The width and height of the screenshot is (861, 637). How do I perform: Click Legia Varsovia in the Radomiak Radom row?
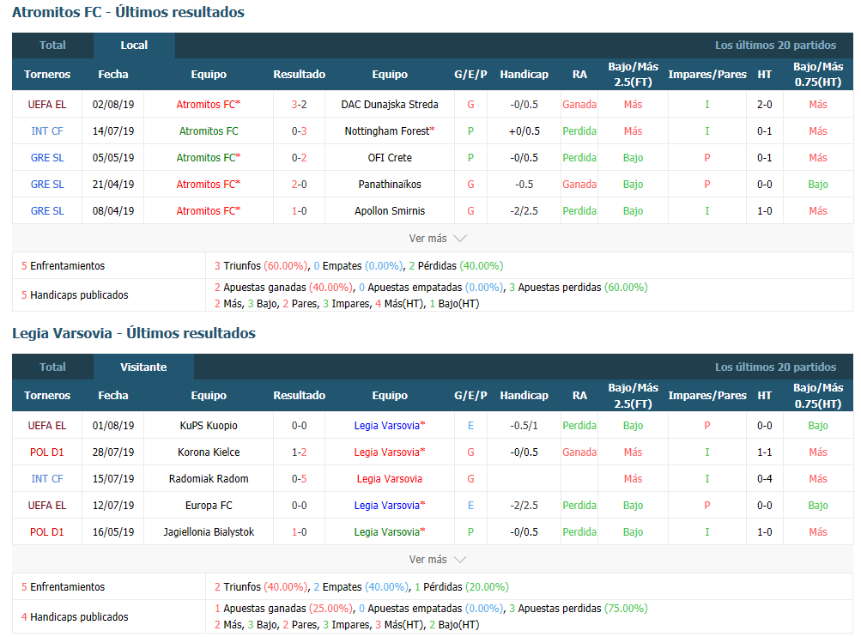tap(390, 479)
